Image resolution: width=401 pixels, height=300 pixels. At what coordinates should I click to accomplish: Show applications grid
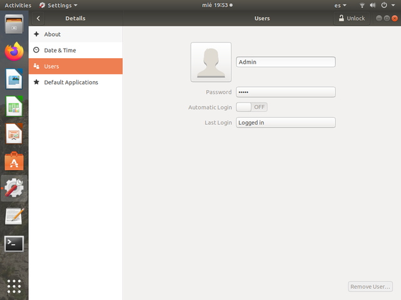[14, 286]
